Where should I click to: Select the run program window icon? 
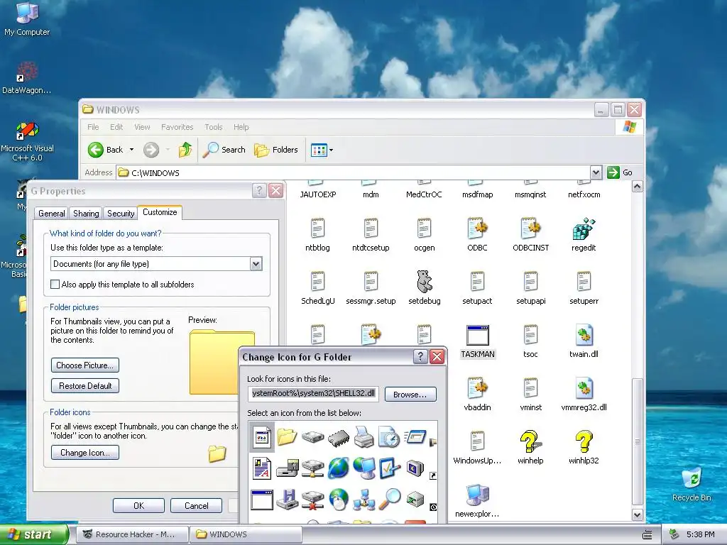(x=415, y=436)
